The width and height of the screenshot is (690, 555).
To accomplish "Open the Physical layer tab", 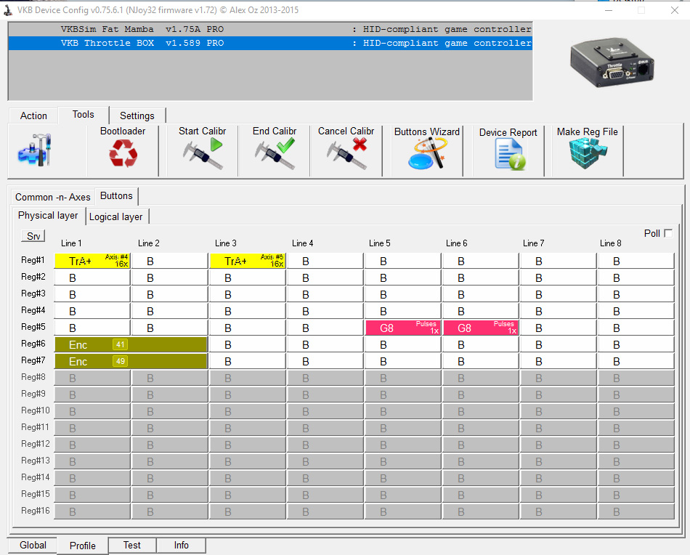I will (x=48, y=216).
